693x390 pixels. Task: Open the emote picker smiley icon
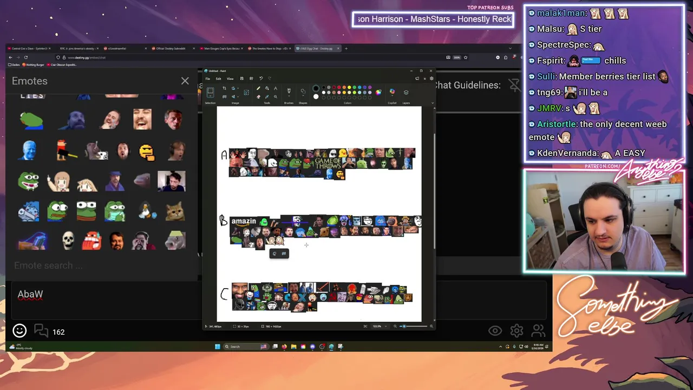click(x=19, y=330)
